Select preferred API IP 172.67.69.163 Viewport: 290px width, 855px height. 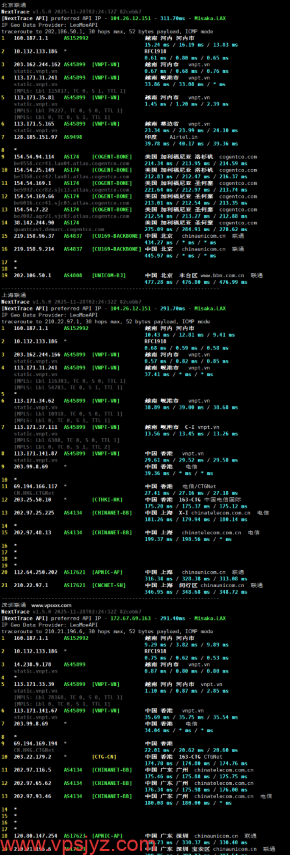click(x=131, y=619)
